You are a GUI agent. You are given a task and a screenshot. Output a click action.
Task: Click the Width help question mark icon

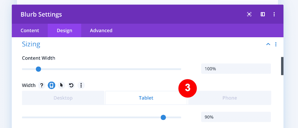(42, 85)
